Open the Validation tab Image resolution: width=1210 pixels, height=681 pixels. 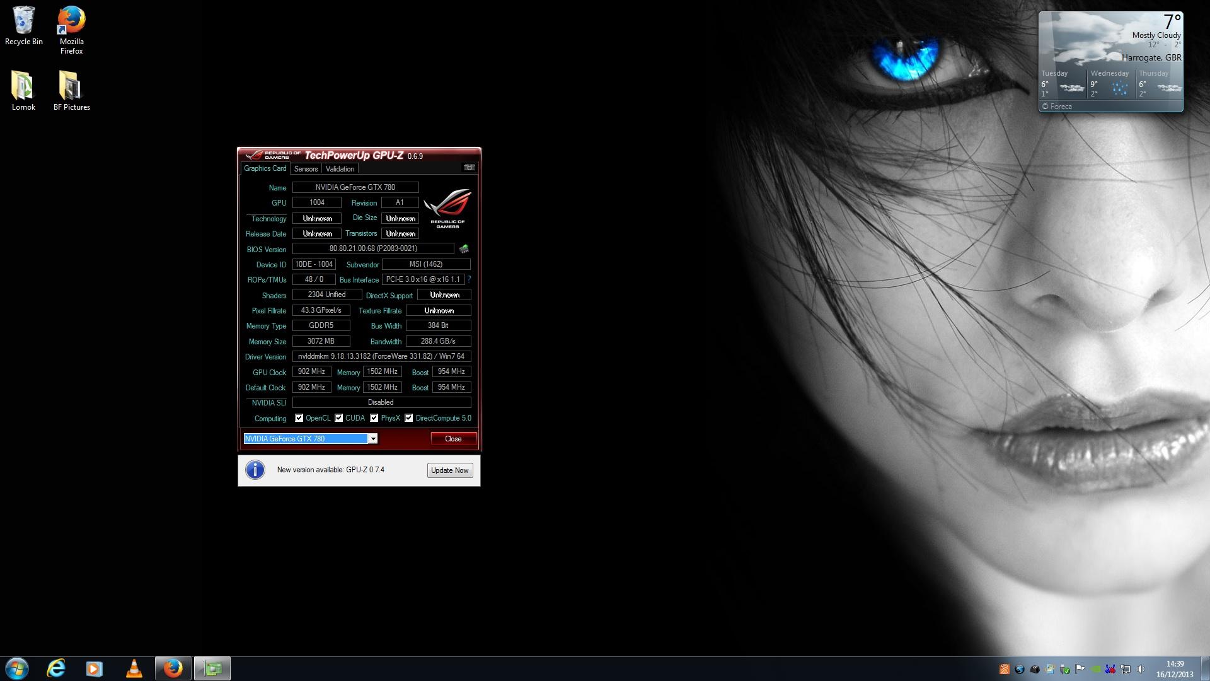click(340, 169)
